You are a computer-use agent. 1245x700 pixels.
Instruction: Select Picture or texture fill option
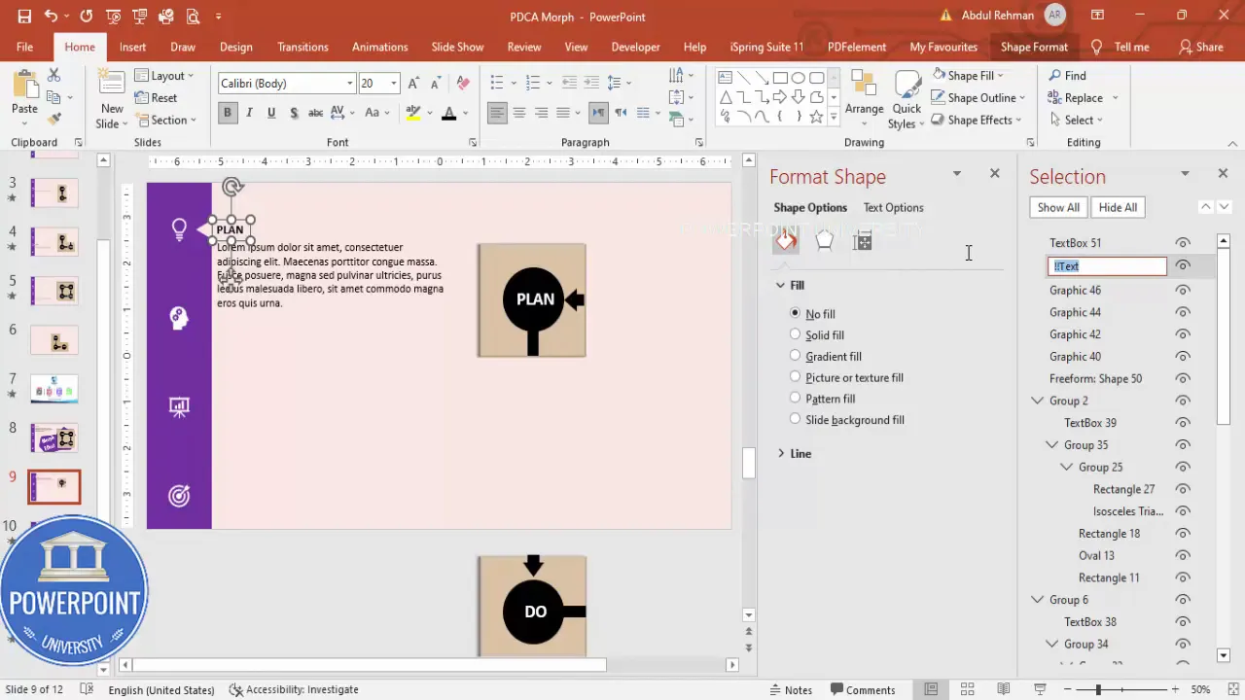point(796,377)
